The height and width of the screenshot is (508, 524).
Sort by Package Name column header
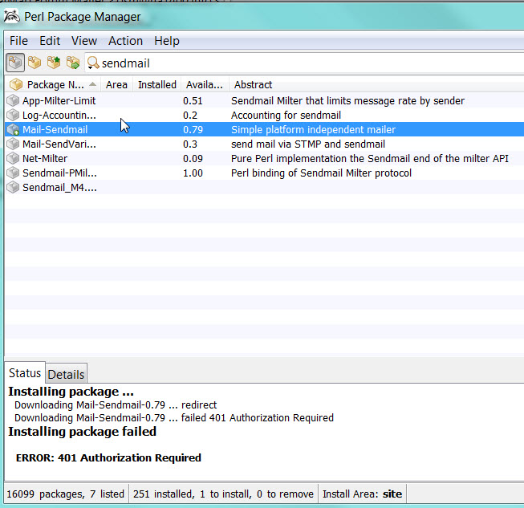tap(55, 85)
